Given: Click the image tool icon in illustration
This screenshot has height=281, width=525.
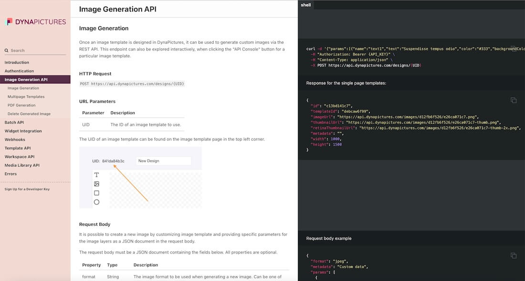Looking at the screenshot, I should [x=96, y=184].
